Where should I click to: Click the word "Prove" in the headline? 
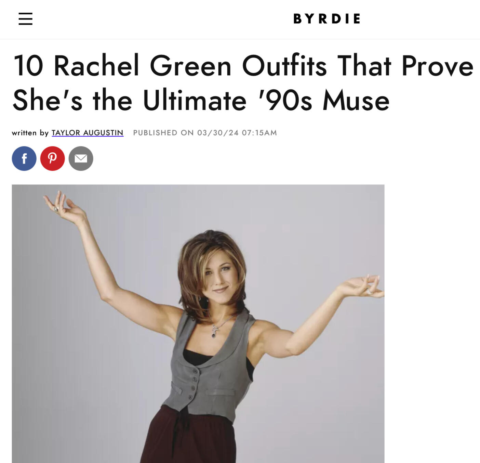tap(438, 66)
